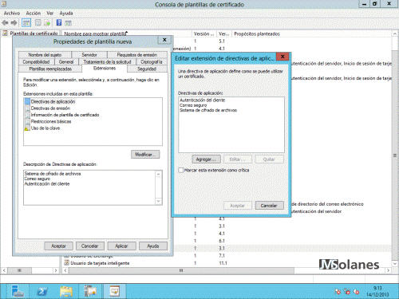
Task: Switch to the Seguridad tab
Action: click(147, 69)
